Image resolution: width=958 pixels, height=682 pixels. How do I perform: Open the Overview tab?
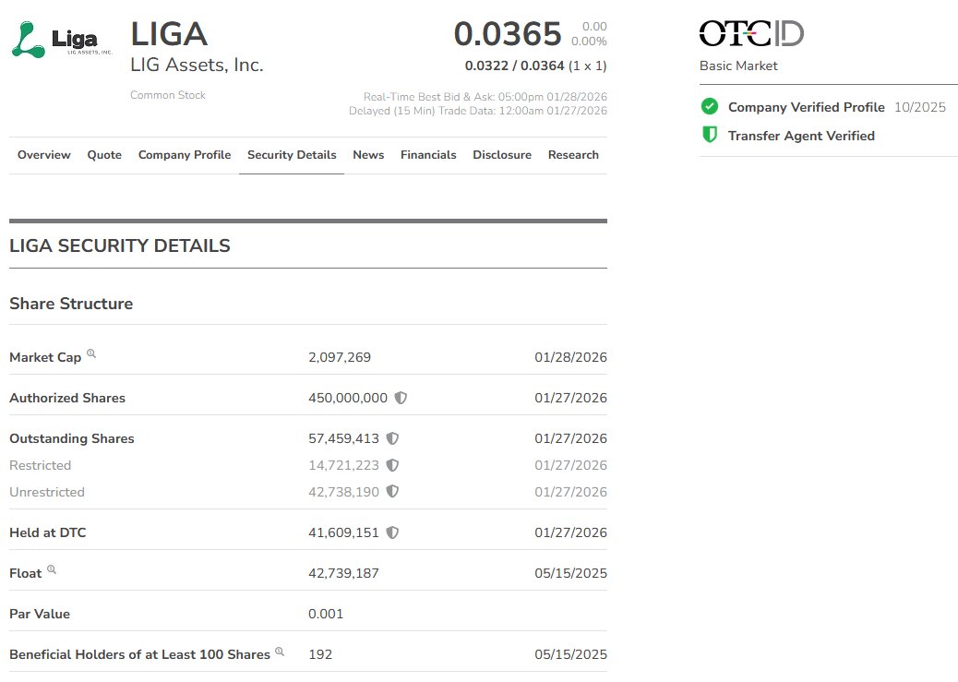(44, 155)
